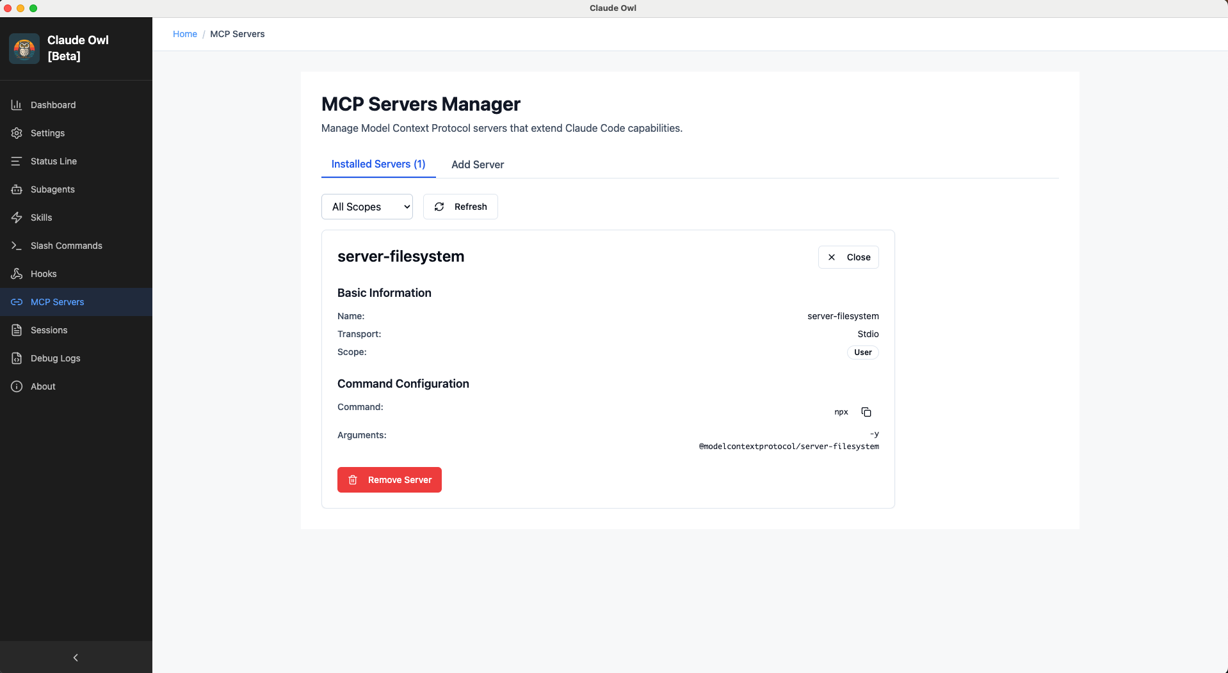The image size is (1228, 673).
Task: Click the green macOS fullscreen button
Action: point(33,8)
